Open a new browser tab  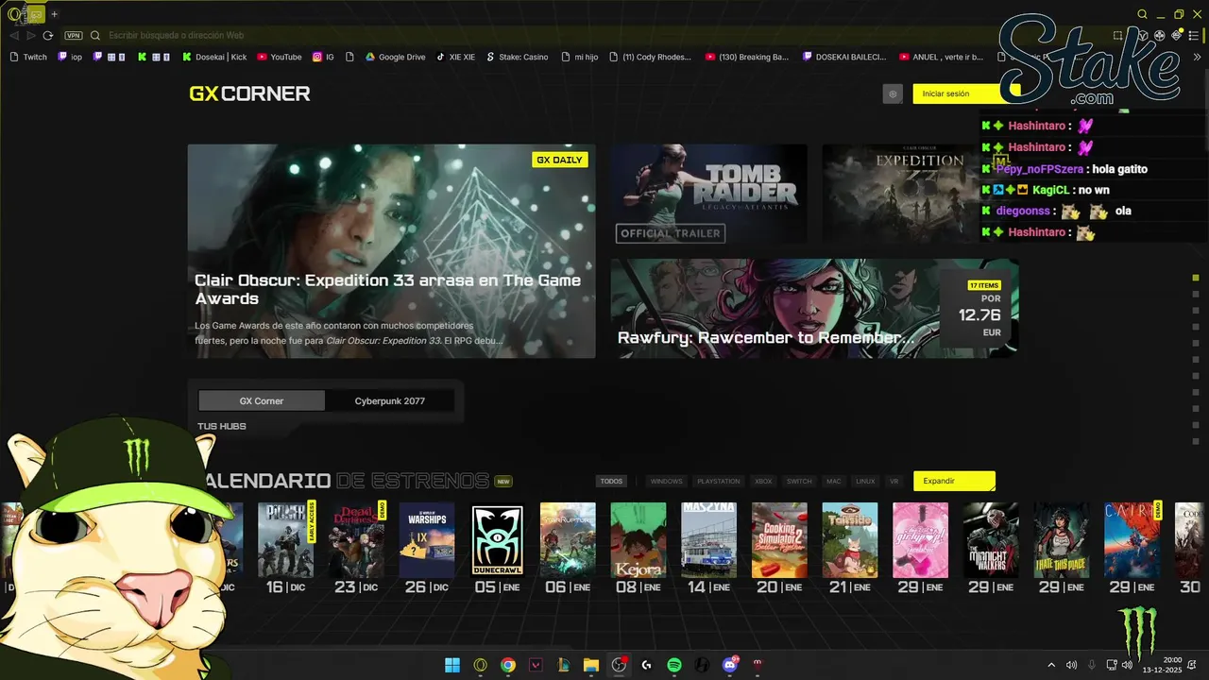pos(54,14)
